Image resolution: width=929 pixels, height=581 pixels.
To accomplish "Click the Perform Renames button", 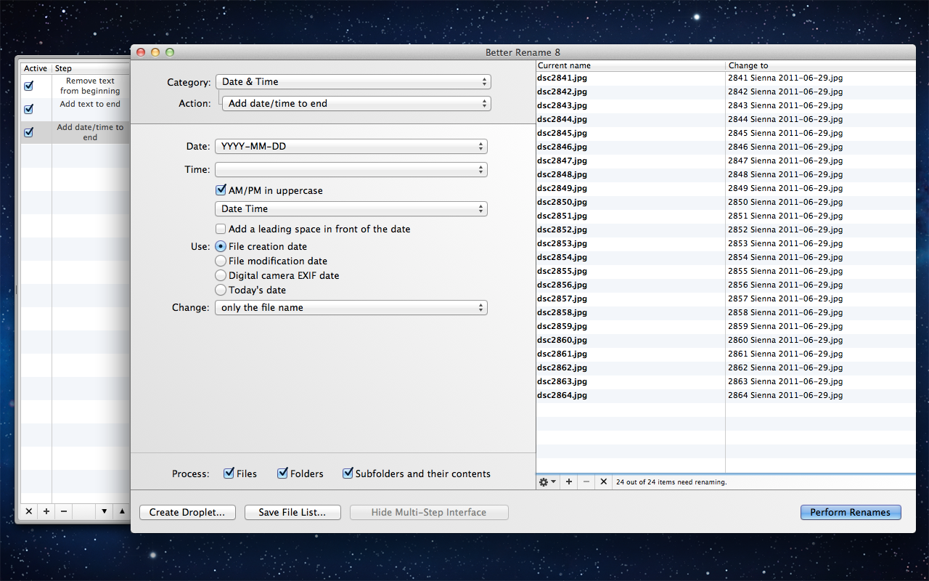I will tap(851, 512).
